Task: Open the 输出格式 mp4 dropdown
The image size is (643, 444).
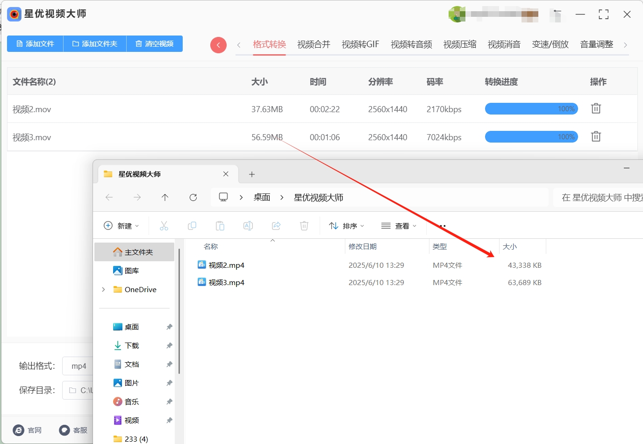Action: click(x=79, y=366)
